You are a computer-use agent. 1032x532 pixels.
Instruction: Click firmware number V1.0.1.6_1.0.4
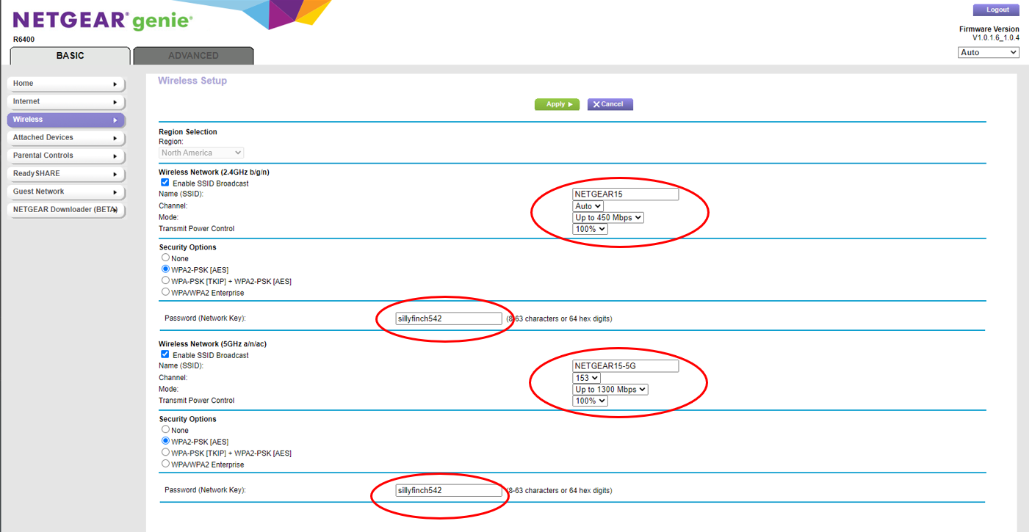[996, 38]
